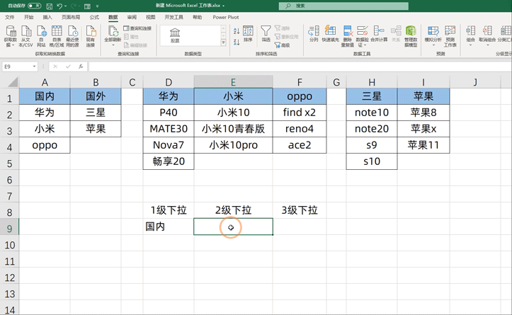Click the Select All corner triangle

tap(13, 82)
